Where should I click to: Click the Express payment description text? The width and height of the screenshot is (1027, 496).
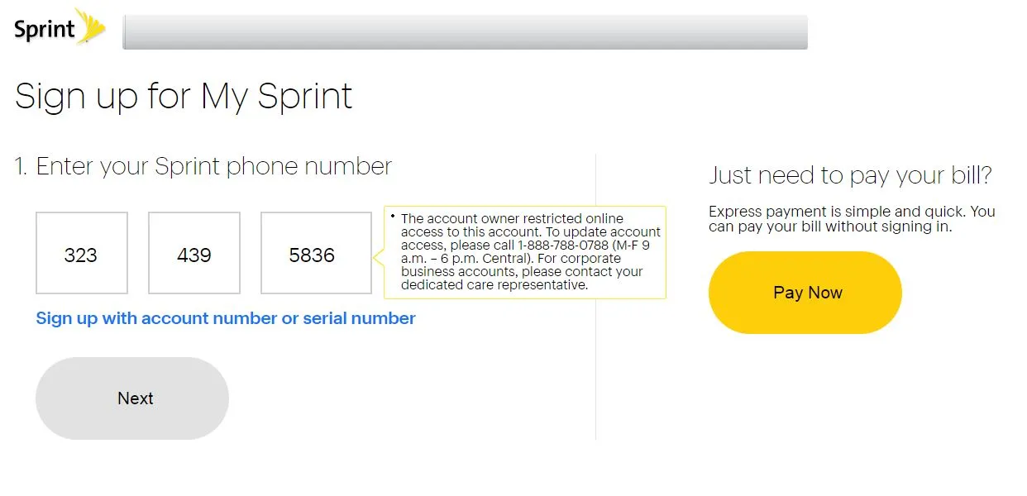tap(852, 219)
